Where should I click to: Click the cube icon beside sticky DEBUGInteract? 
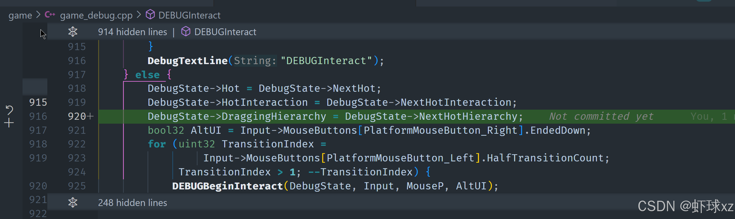186,32
